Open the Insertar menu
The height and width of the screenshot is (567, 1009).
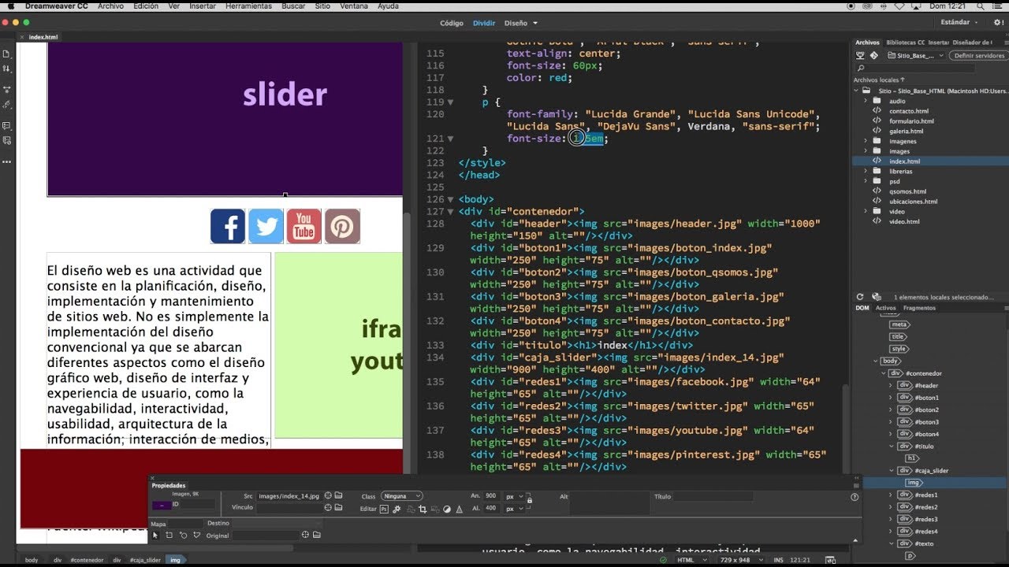[x=203, y=6]
